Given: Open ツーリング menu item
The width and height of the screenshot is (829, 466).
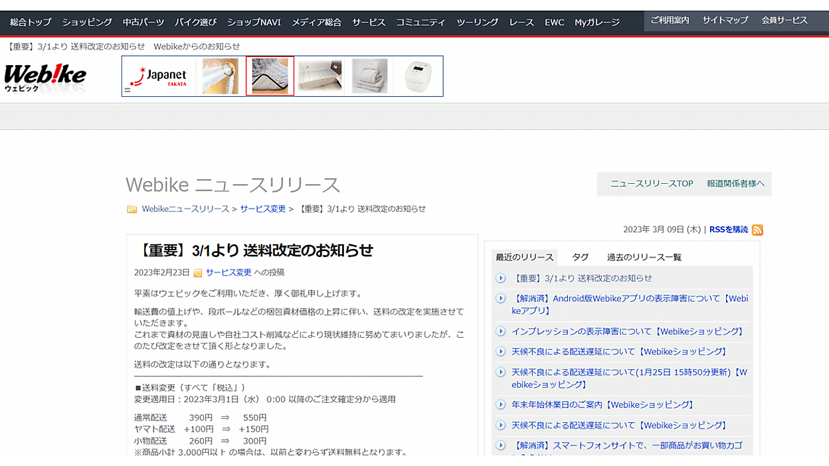Looking at the screenshot, I should tap(478, 22).
